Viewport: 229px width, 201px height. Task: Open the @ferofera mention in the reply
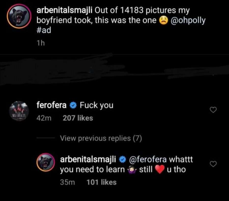148,159
